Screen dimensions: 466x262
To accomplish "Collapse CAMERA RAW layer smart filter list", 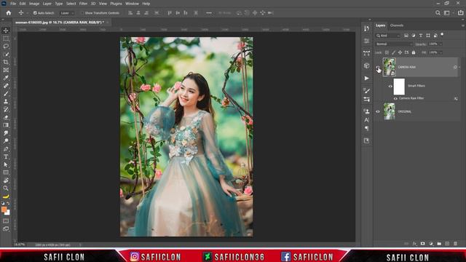I will click(459, 67).
